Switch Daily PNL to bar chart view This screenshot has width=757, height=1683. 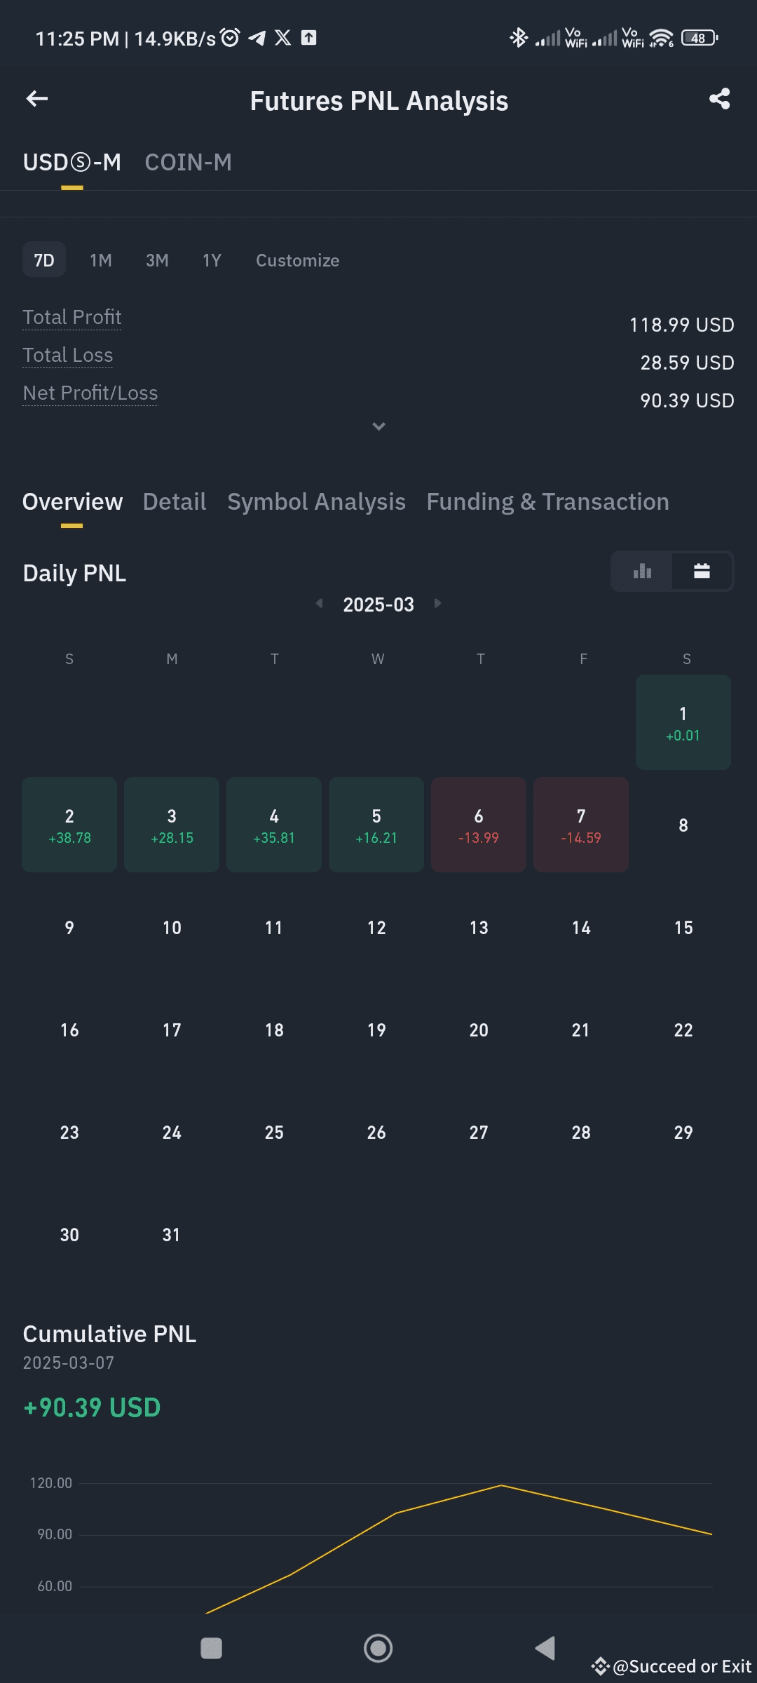tap(642, 571)
